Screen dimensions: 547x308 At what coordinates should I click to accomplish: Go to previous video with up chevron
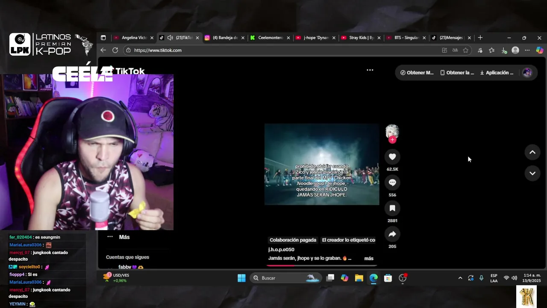pyautogui.click(x=532, y=152)
